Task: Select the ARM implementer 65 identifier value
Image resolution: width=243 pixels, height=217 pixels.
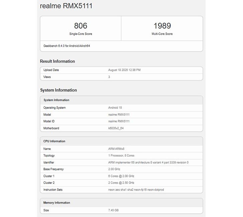Action: click(x=148, y=163)
